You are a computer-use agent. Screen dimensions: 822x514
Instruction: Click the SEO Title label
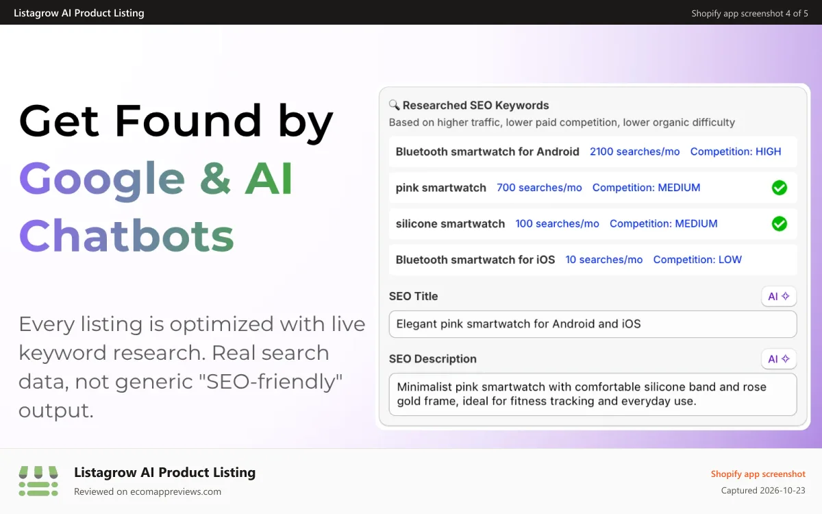(413, 296)
